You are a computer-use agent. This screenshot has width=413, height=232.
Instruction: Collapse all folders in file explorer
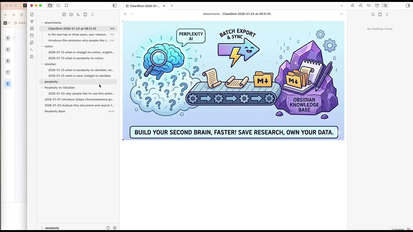[92, 15]
